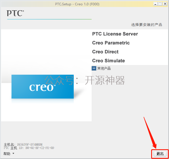This screenshot has height=159, width=169.
Task: Open the 帮助 help menu
Action: pyautogui.click(x=7, y=154)
